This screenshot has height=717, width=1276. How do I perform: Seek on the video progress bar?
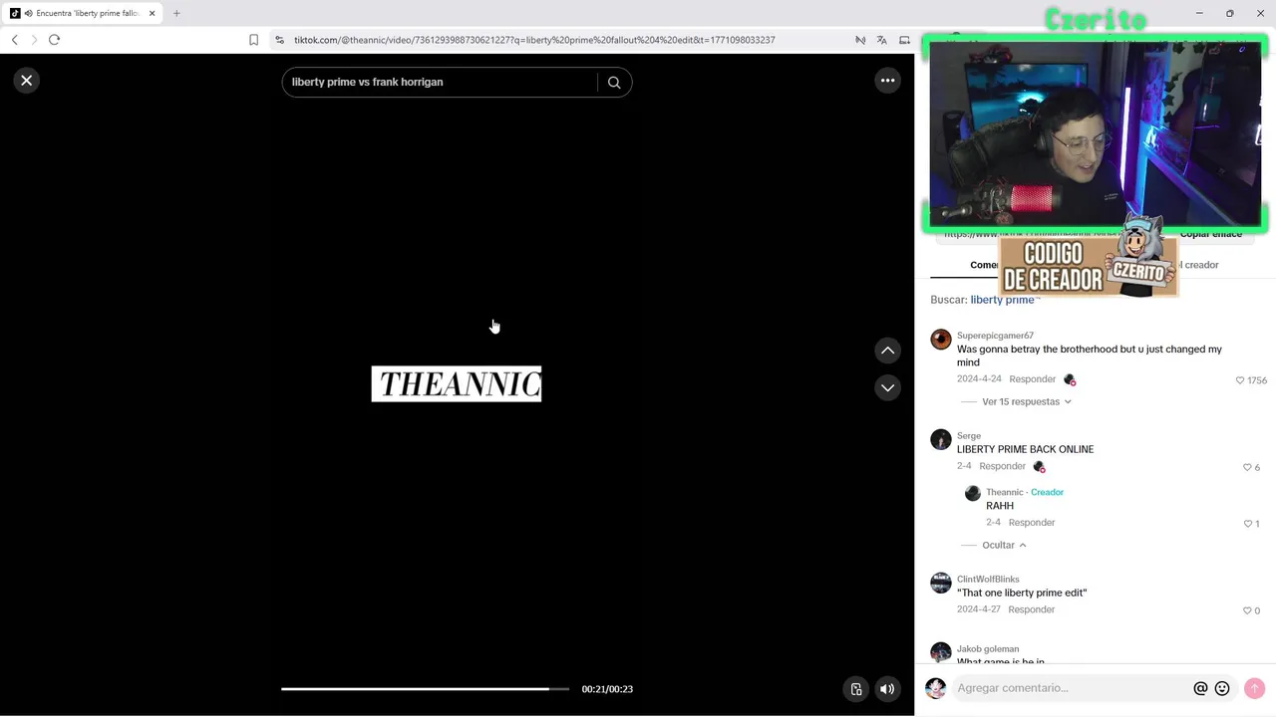pos(425,689)
